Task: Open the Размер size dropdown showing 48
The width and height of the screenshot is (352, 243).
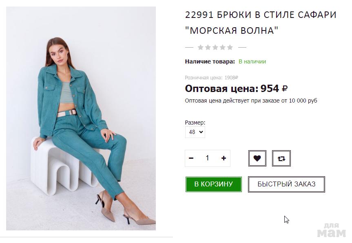Action: tap(195, 132)
